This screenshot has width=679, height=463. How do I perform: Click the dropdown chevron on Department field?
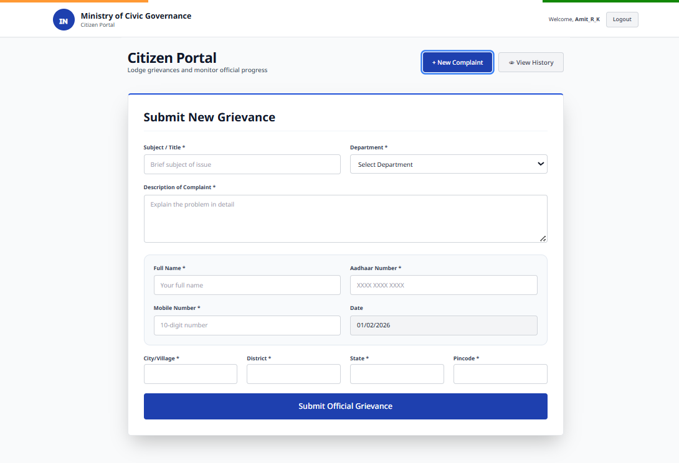coord(539,164)
